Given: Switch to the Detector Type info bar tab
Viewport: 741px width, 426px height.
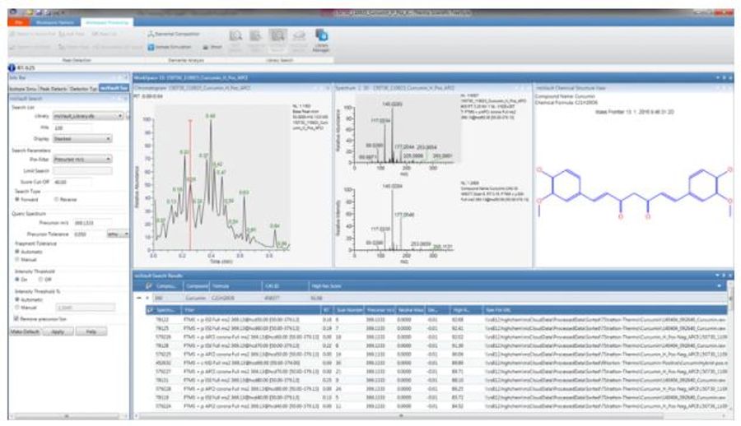Looking at the screenshot, I should coord(83,89).
